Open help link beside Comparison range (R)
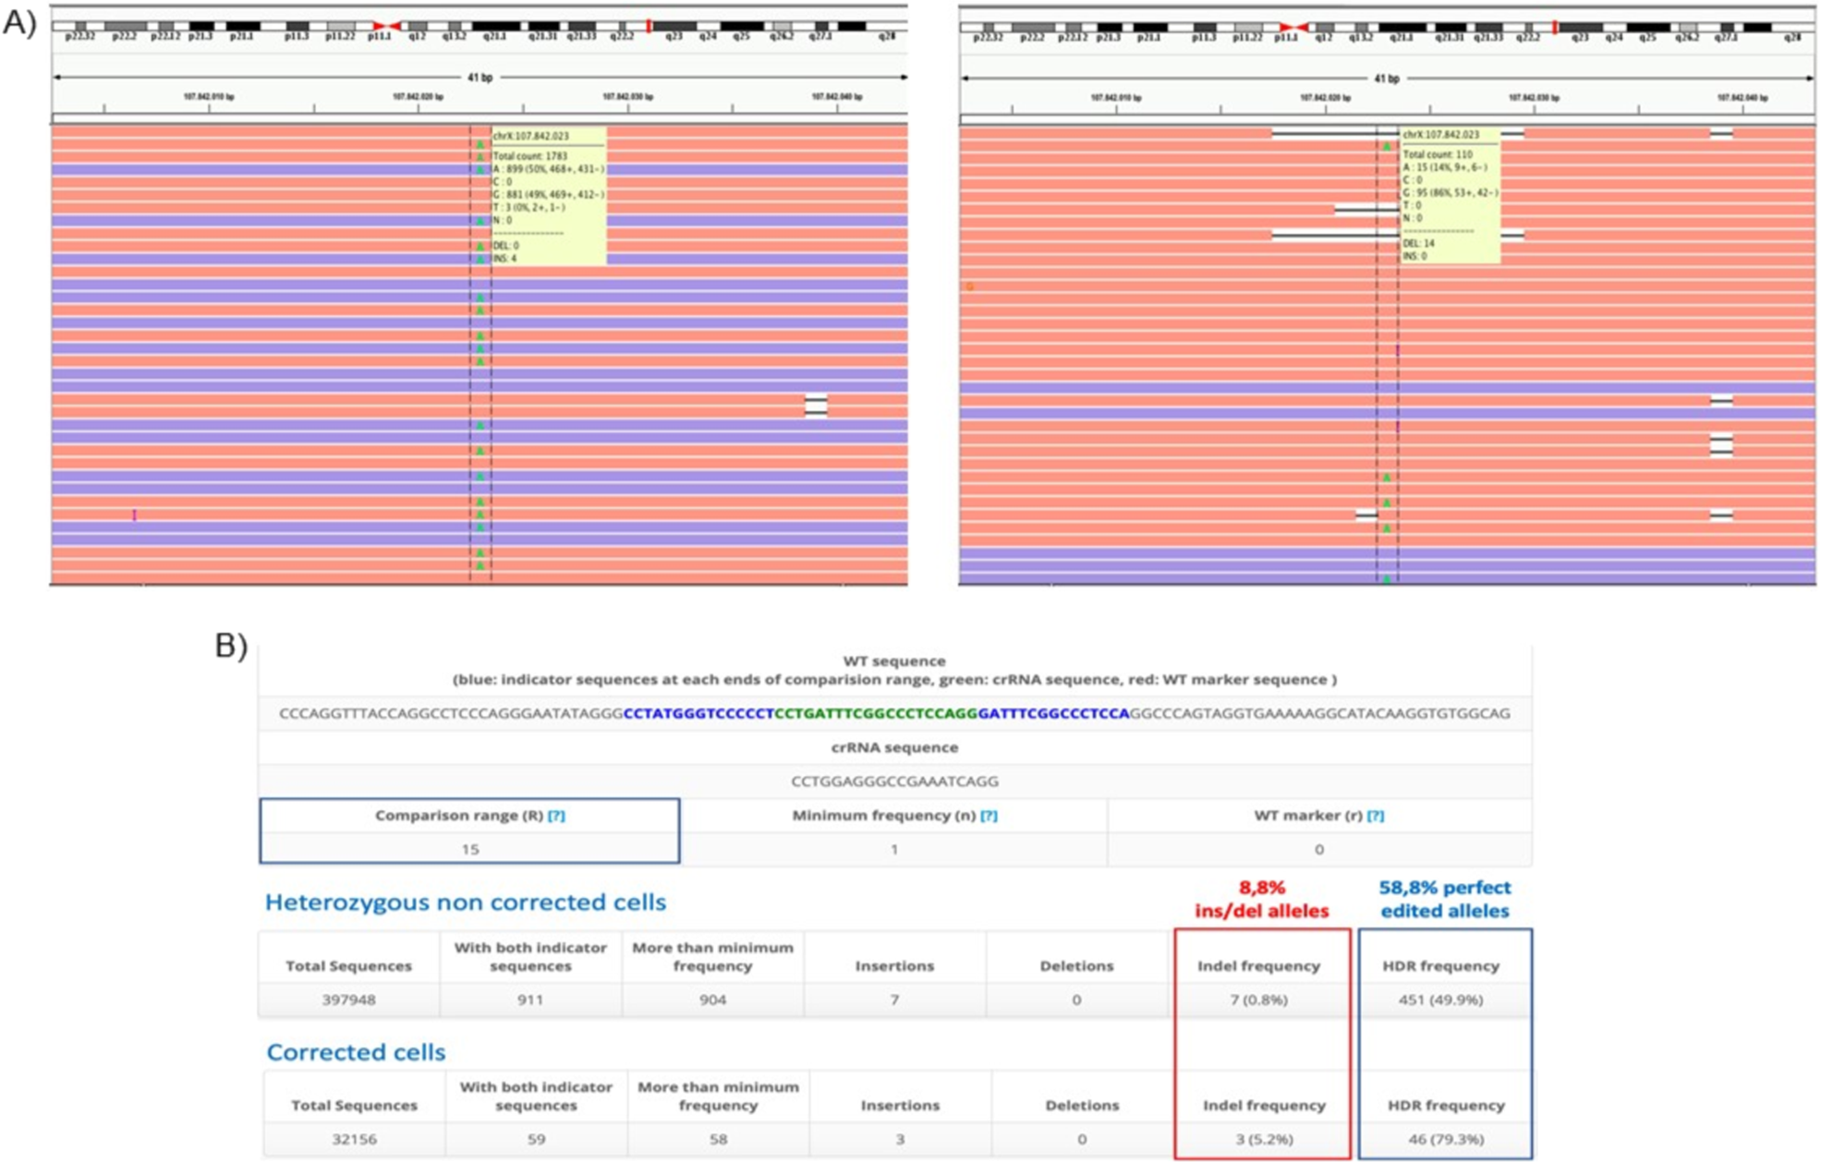Viewport: 1821px width, 1162px height. pos(556,816)
